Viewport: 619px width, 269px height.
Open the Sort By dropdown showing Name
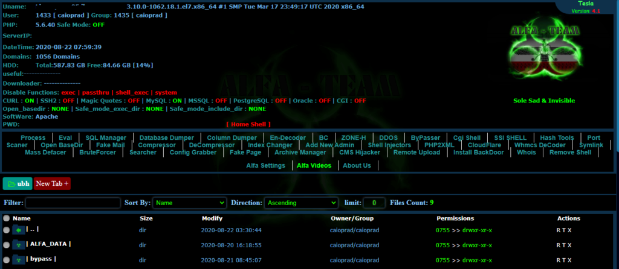click(189, 203)
